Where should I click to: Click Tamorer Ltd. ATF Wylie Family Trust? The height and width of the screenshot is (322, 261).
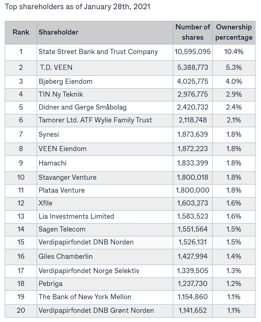(95, 120)
